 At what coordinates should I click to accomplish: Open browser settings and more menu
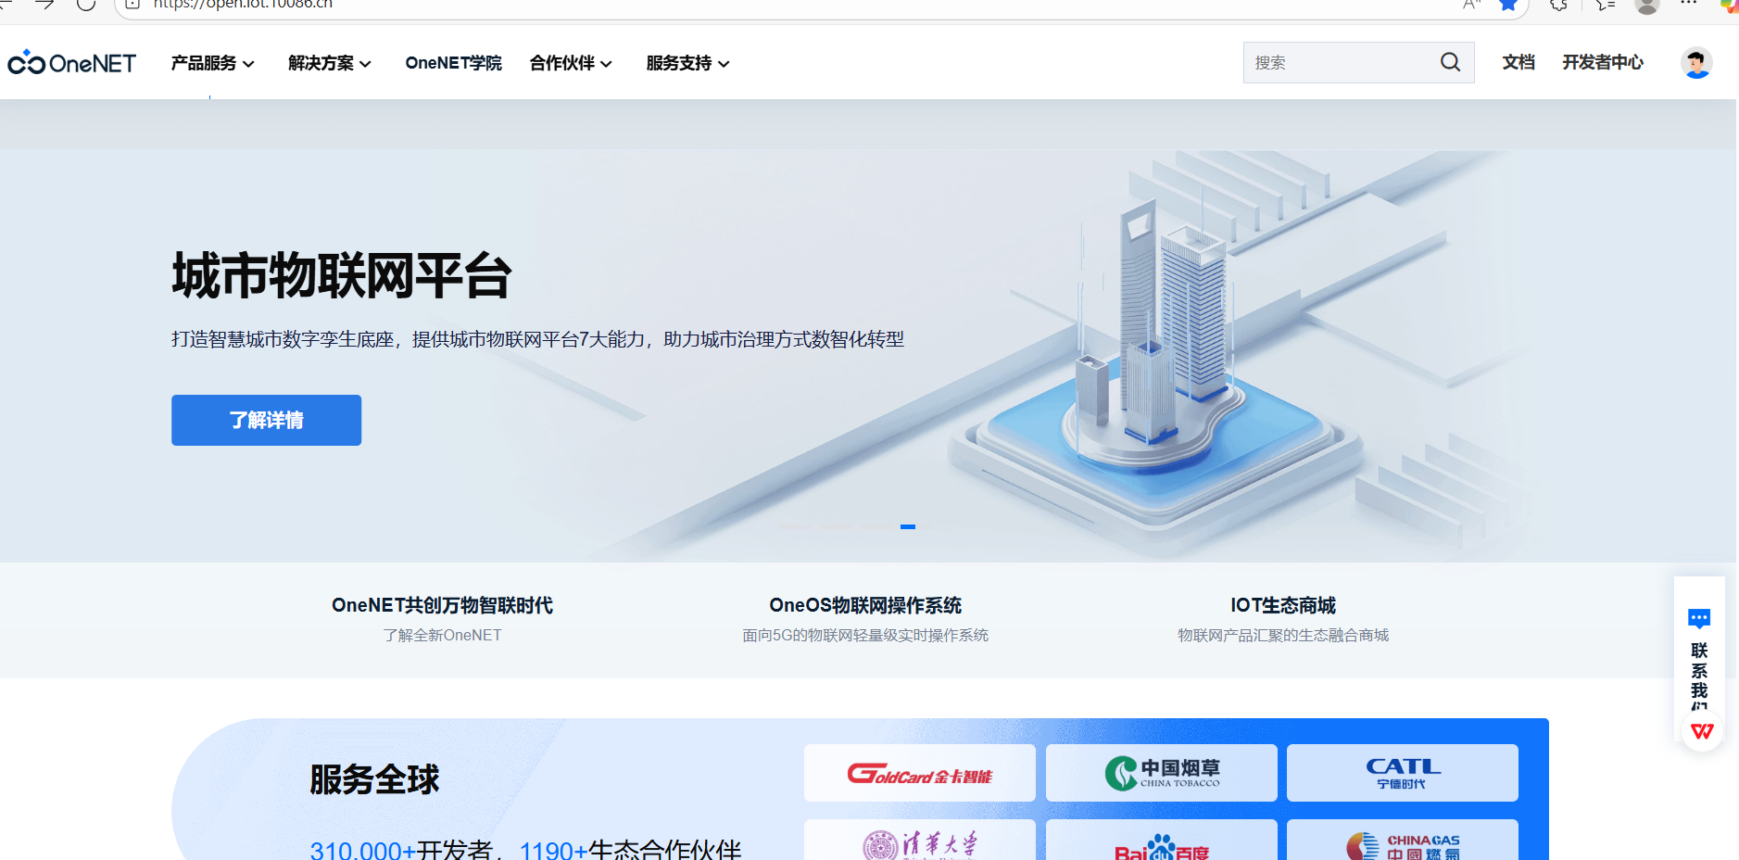tap(1689, 4)
